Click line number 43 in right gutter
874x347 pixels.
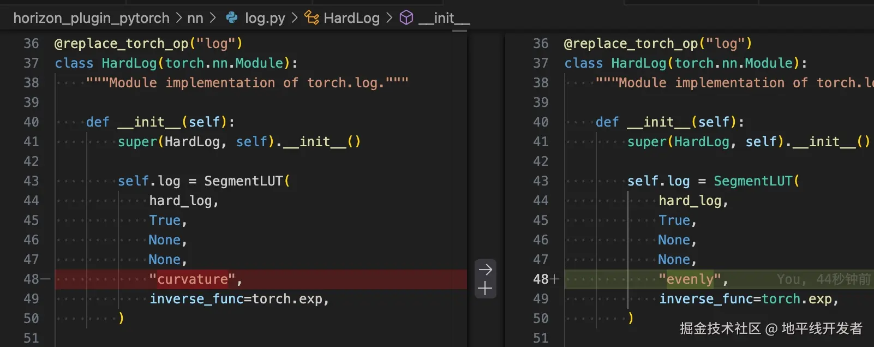click(541, 181)
